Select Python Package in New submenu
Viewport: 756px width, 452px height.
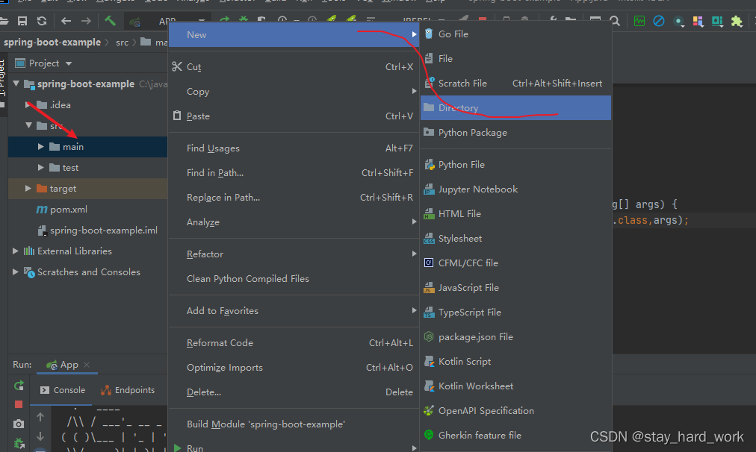(x=515, y=132)
